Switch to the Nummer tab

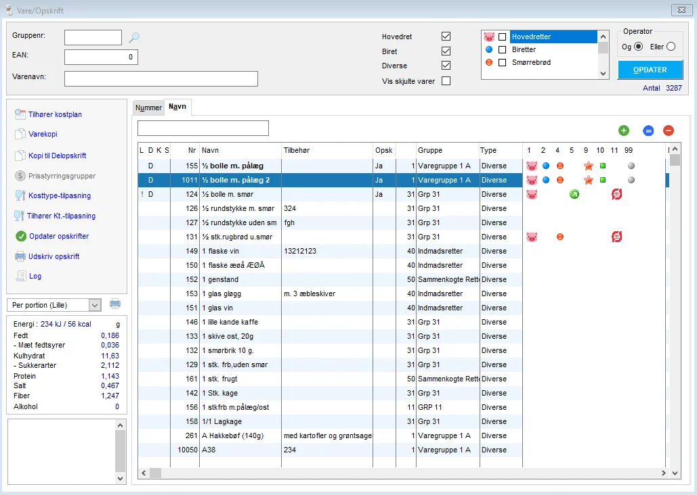coord(148,108)
